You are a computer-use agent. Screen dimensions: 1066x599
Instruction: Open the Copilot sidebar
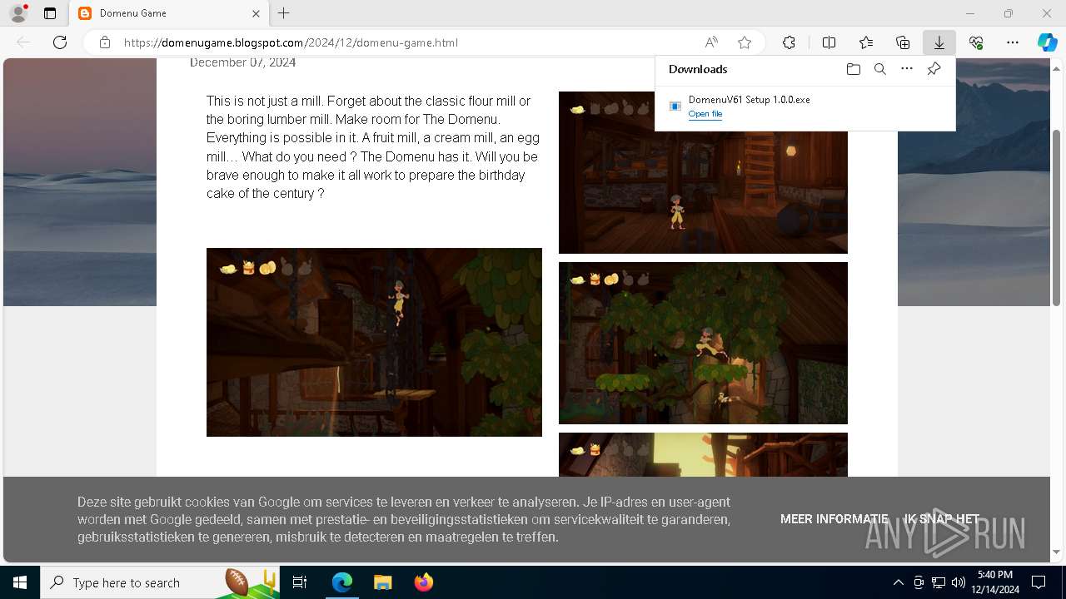click(1047, 42)
